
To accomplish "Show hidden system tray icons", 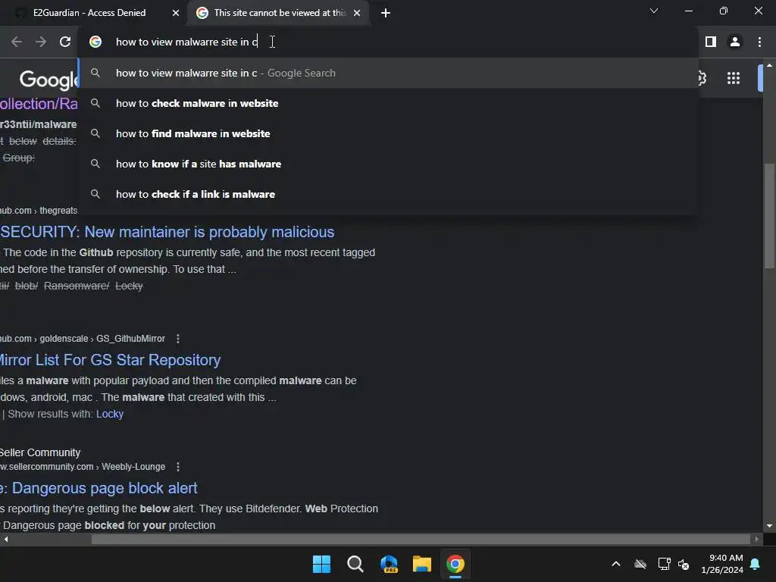I will point(616,564).
